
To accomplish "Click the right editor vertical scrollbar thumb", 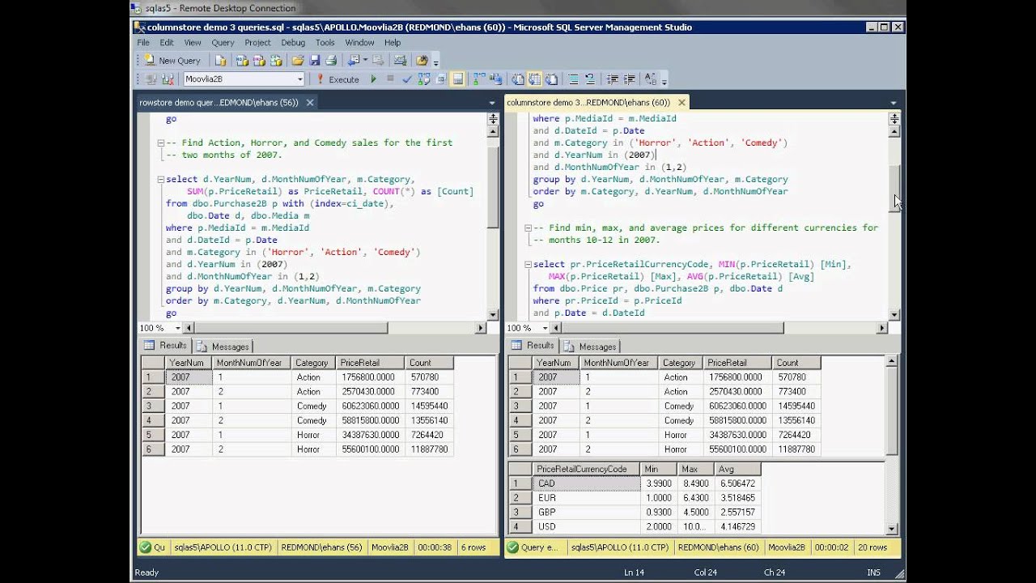I will click(x=894, y=189).
